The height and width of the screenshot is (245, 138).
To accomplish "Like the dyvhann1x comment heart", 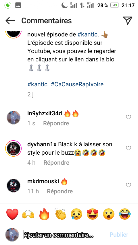I will 129,148.
